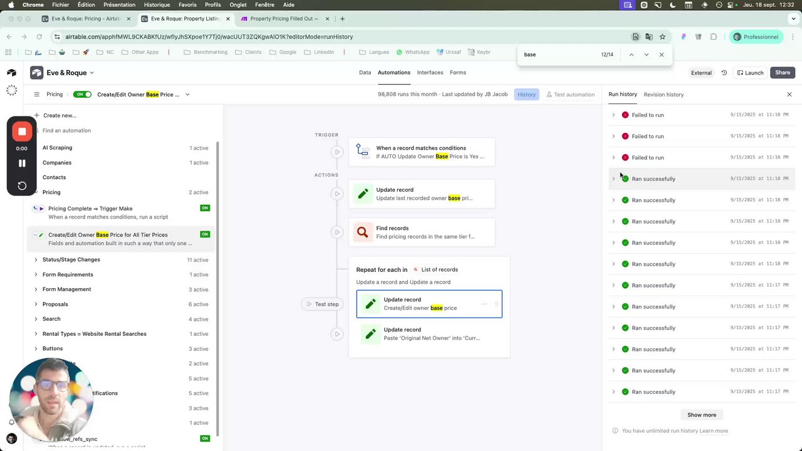
Task: Click the History button
Action: 526,95
